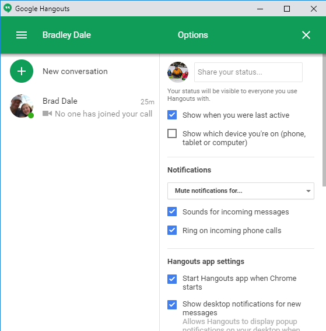Click the Options title text

point(192,35)
